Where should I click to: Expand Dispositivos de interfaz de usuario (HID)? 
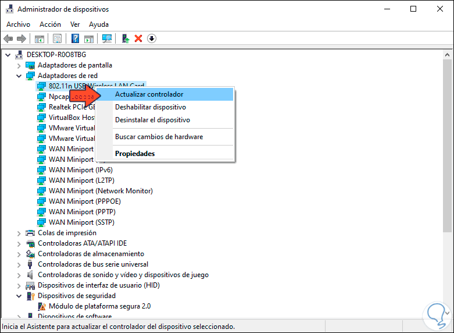19,286
